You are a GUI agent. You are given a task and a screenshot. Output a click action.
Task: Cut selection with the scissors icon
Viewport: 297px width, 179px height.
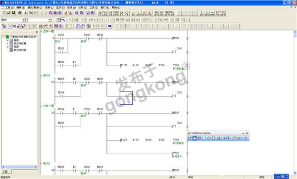tap(26, 13)
